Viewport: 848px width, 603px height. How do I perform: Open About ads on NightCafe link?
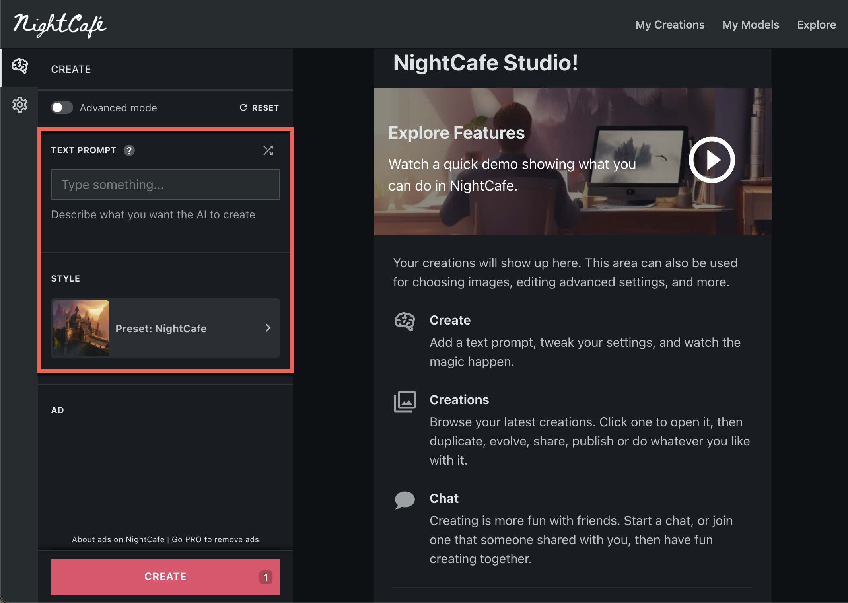pos(118,539)
